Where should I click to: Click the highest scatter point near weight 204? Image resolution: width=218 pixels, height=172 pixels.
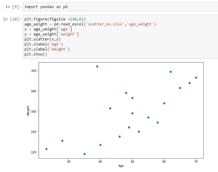pos(97,66)
